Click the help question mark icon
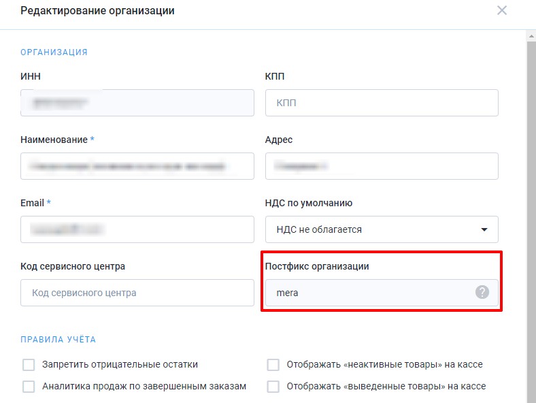 tap(482, 292)
